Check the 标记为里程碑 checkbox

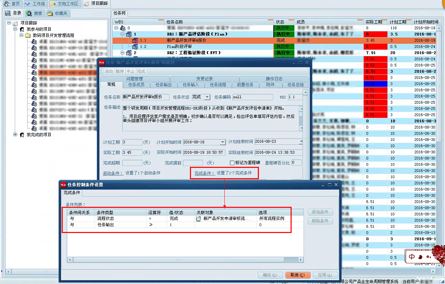tap(232, 163)
